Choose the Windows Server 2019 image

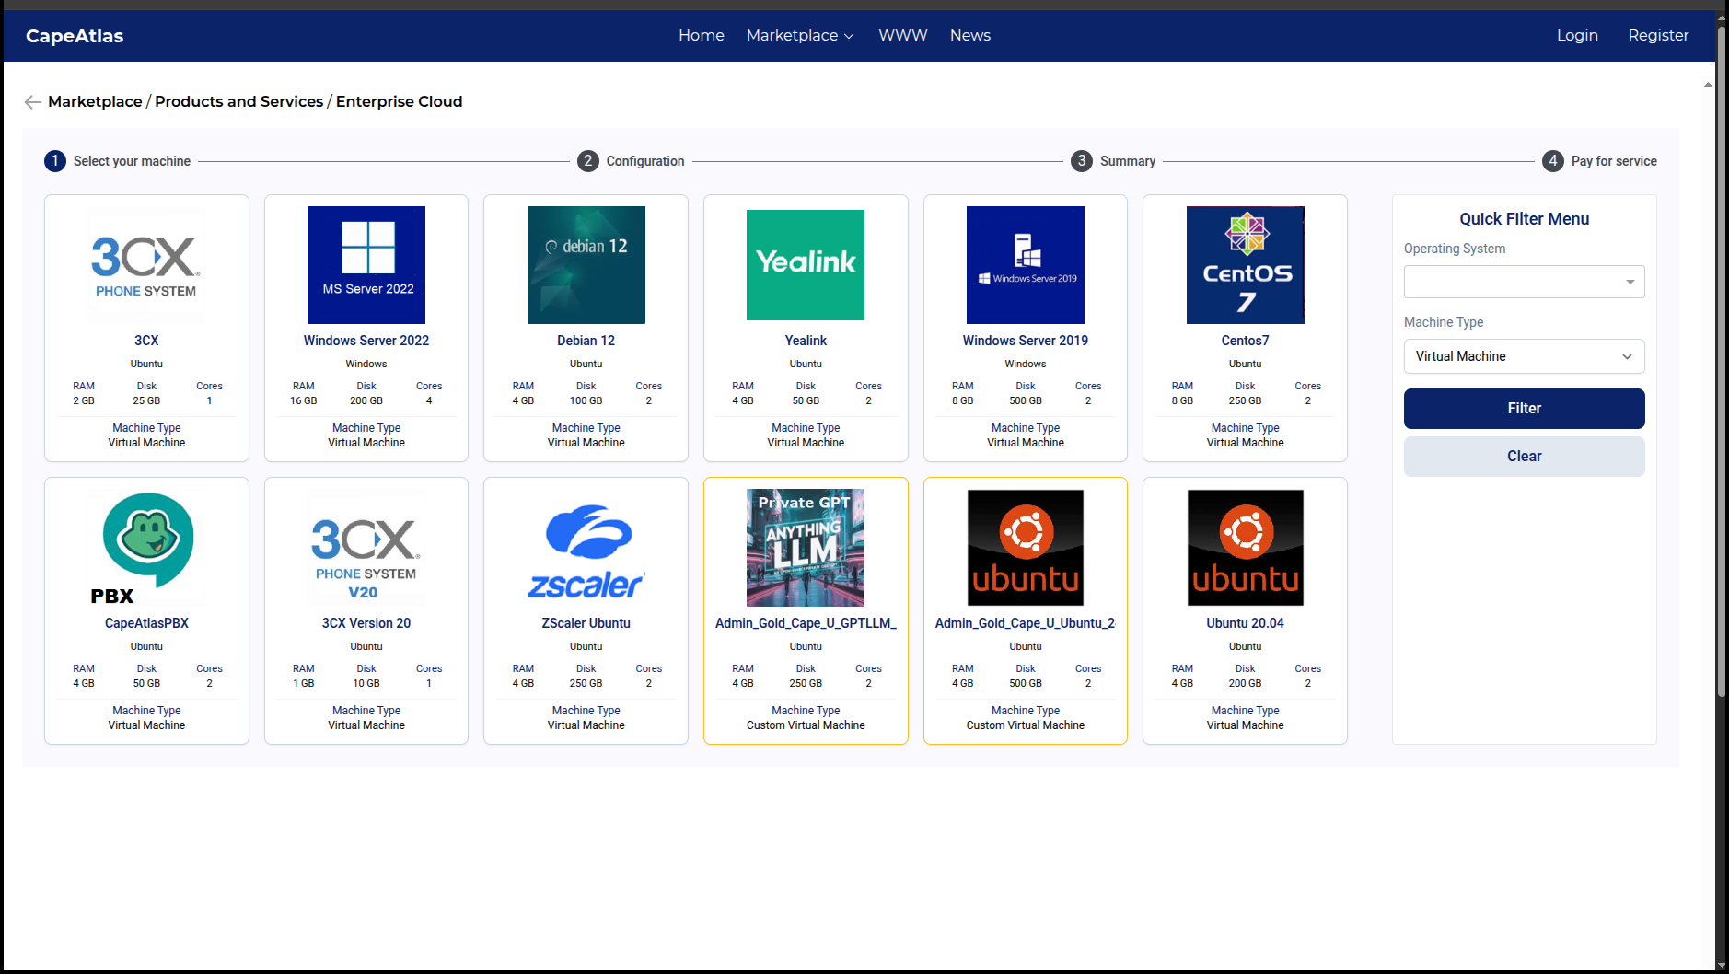(1026, 265)
